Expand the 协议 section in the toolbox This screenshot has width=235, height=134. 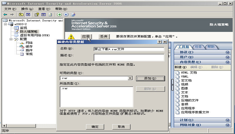coord(227,52)
